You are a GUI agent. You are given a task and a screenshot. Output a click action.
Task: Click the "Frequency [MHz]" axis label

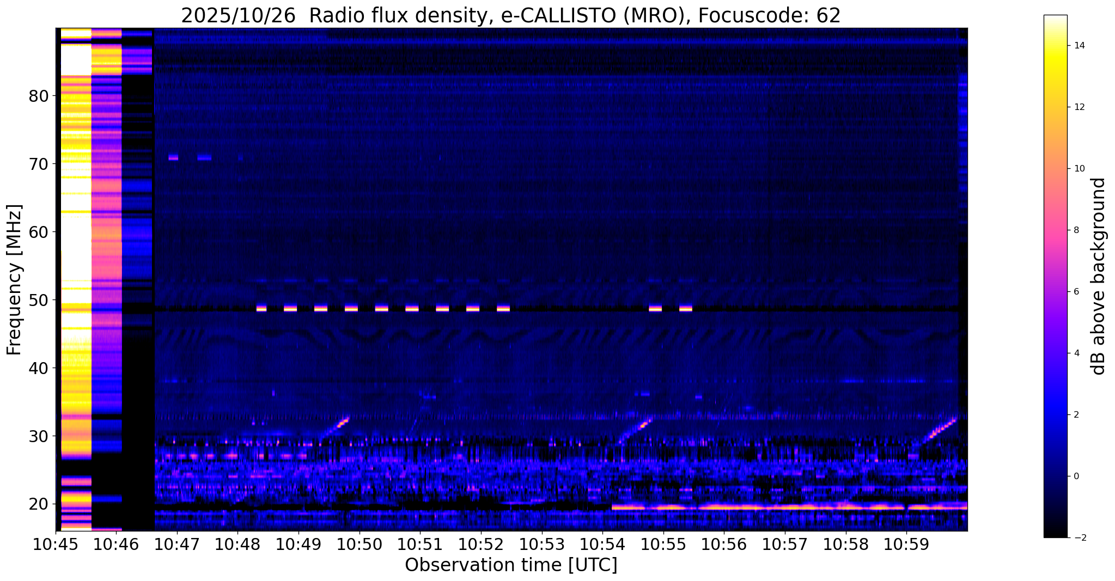tap(15, 280)
